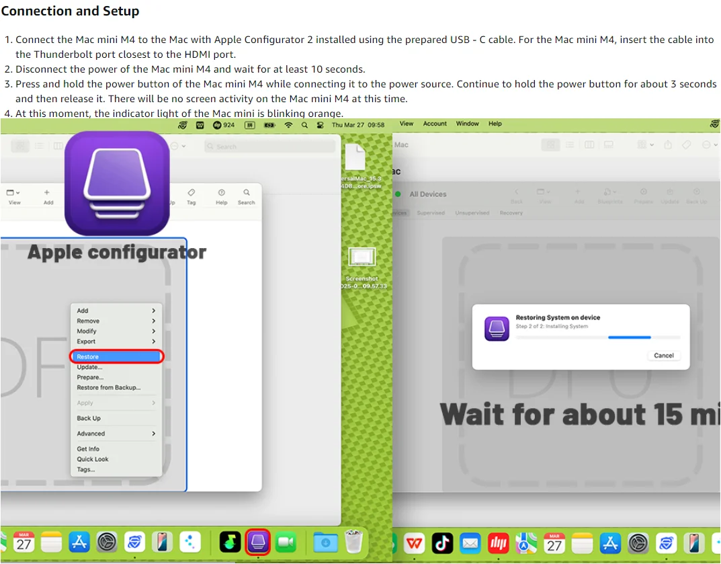The image size is (721, 564).
Task: Click the Help toolbar icon in Apple Configurator
Action: tap(222, 196)
